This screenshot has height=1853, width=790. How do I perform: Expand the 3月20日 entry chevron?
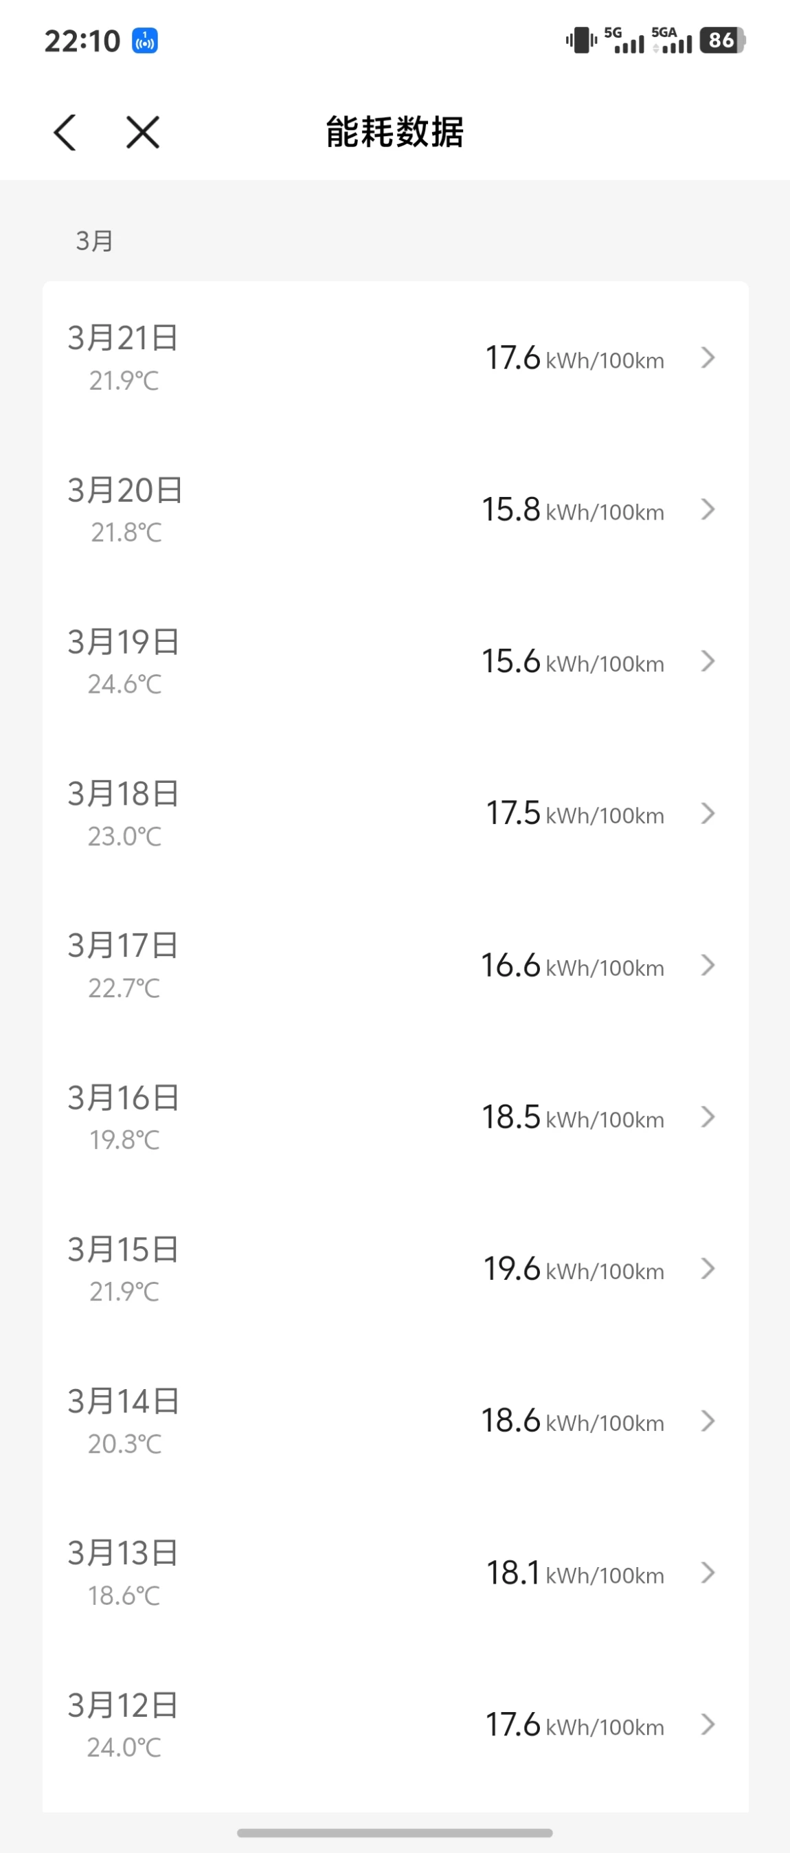point(708,509)
